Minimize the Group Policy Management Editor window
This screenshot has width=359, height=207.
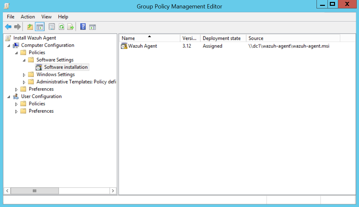(x=322, y=4)
